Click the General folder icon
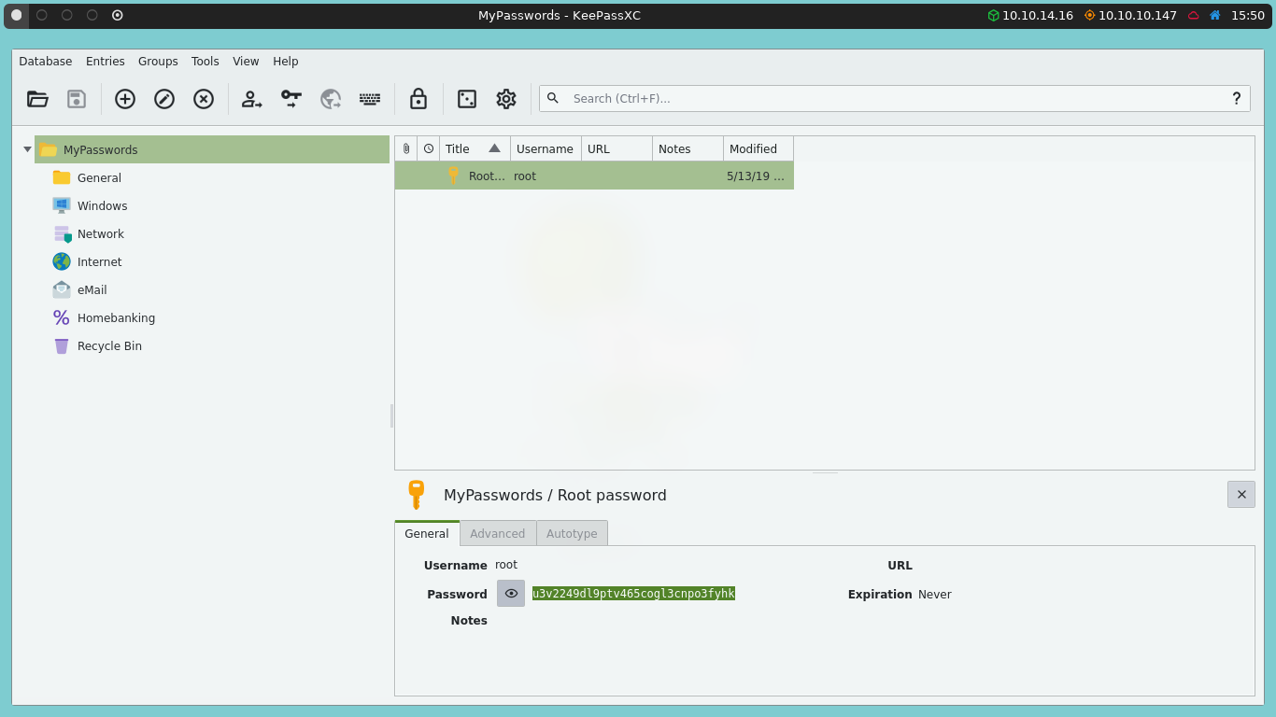 click(x=62, y=177)
